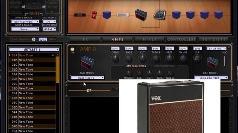Image resolution: width=238 pixels, height=133 pixels.
Task: Open the Input 1 Source dropdown
Action: point(25,21)
